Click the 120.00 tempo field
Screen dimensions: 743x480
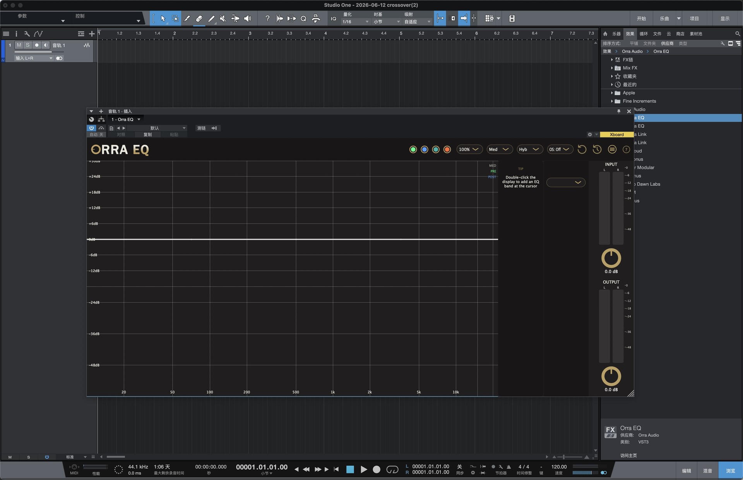559,467
